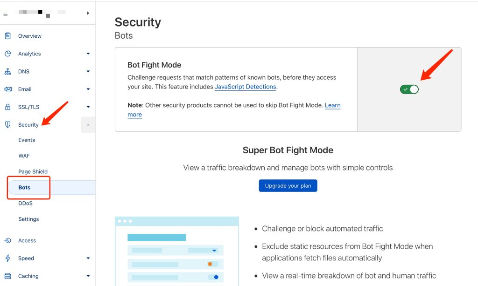This screenshot has width=478, height=286.
Task: Click the Speed lightning bolt icon
Action: (x=7, y=258)
